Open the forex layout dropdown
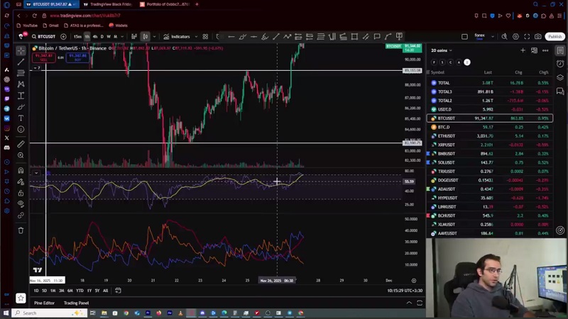Image resolution: width=568 pixels, height=319 pixels. 482,37
